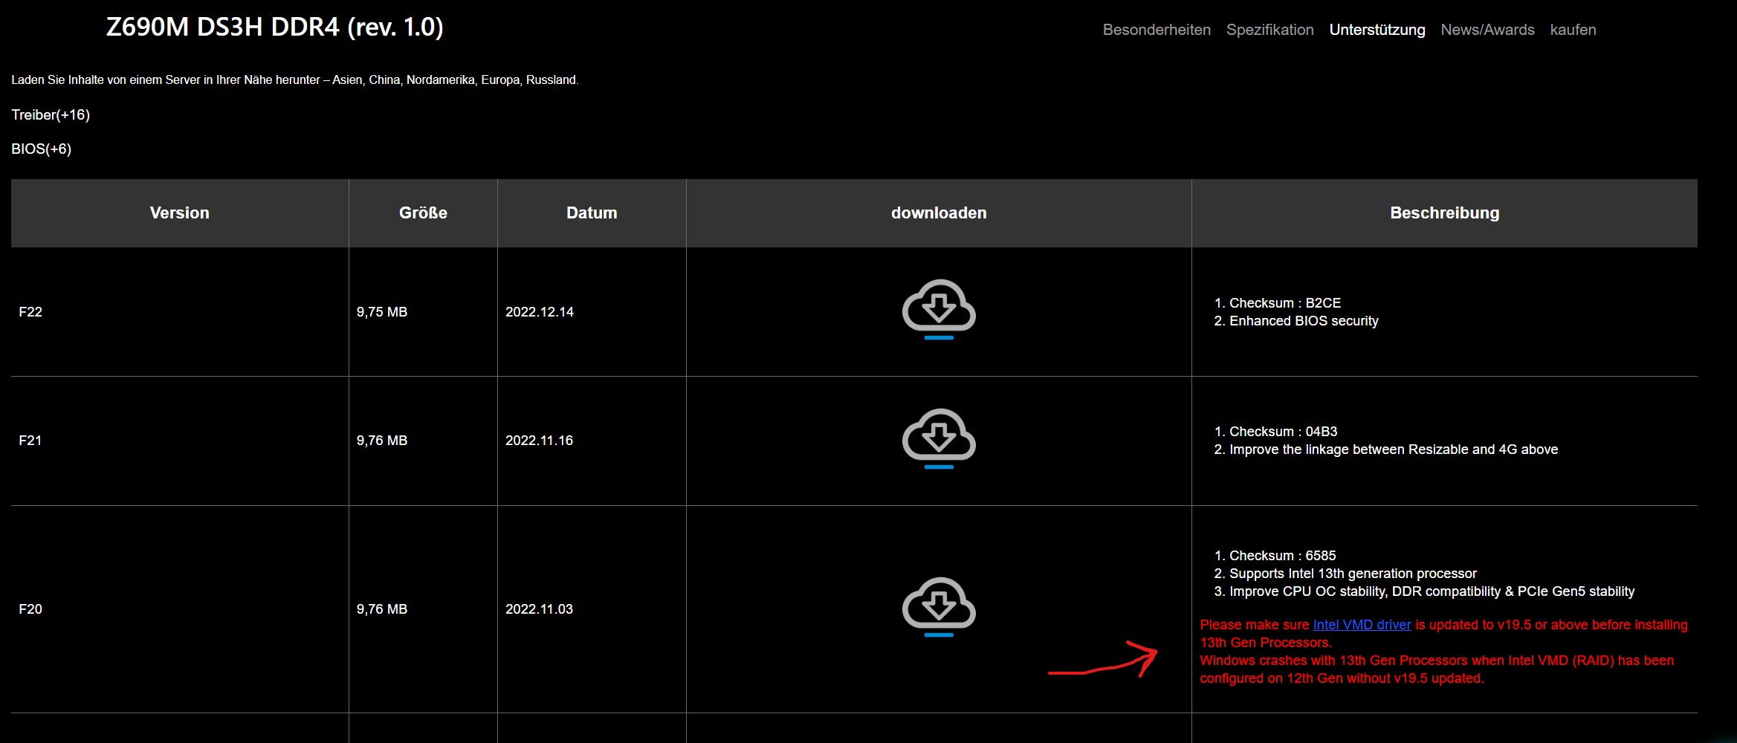Click the date 2022.12.14
1737x743 pixels.
point(540,312)
